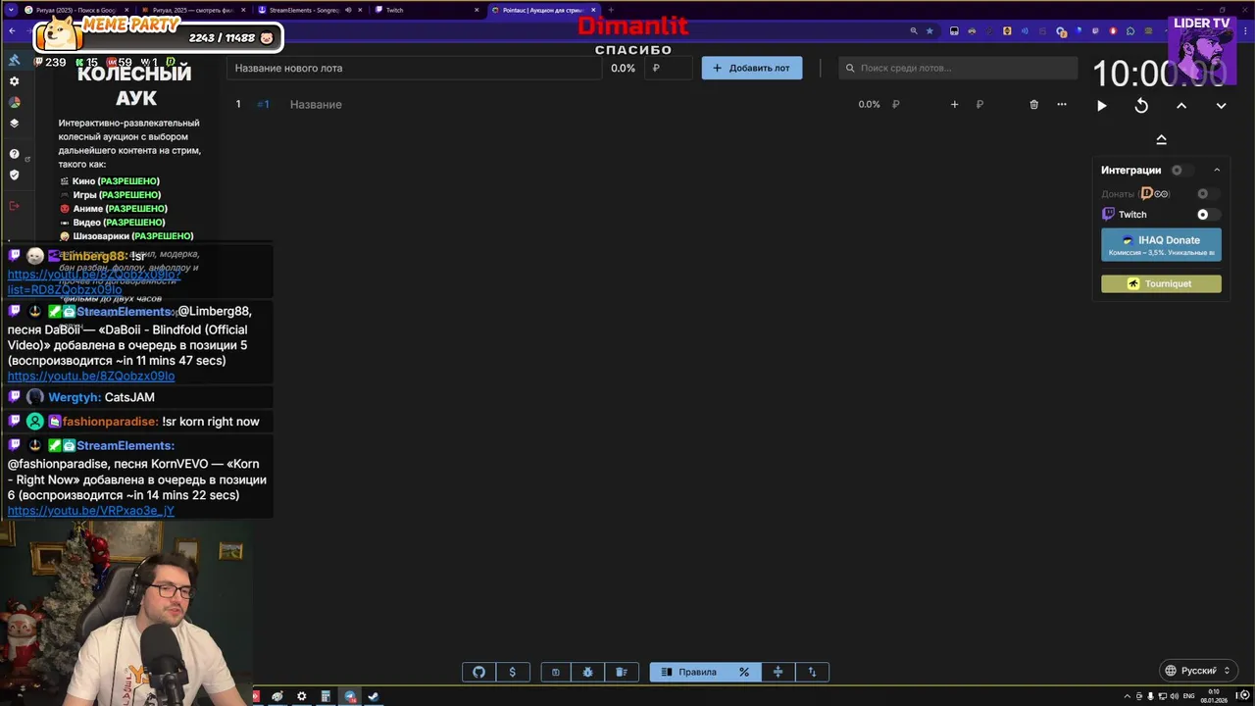Switch to the StreamElements browser tab

click(312, 10)
